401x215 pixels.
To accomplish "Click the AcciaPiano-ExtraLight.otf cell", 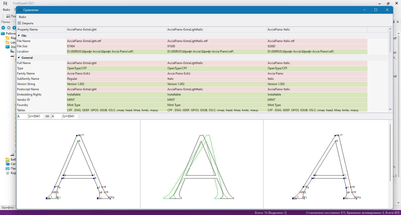I will (x=117, y=41).
